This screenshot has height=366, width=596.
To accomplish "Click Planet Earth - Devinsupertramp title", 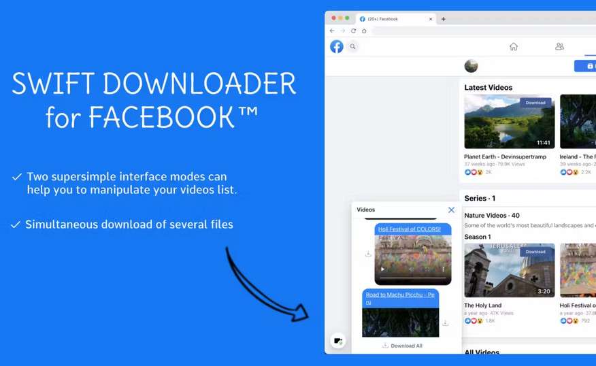I will click(505, 156).
